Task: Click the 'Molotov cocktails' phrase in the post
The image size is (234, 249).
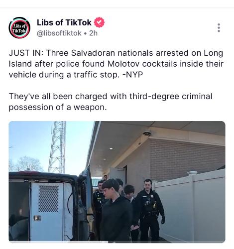Action: [142, 64]
